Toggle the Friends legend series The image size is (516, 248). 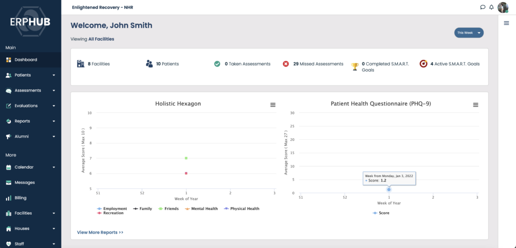point(168,209)
